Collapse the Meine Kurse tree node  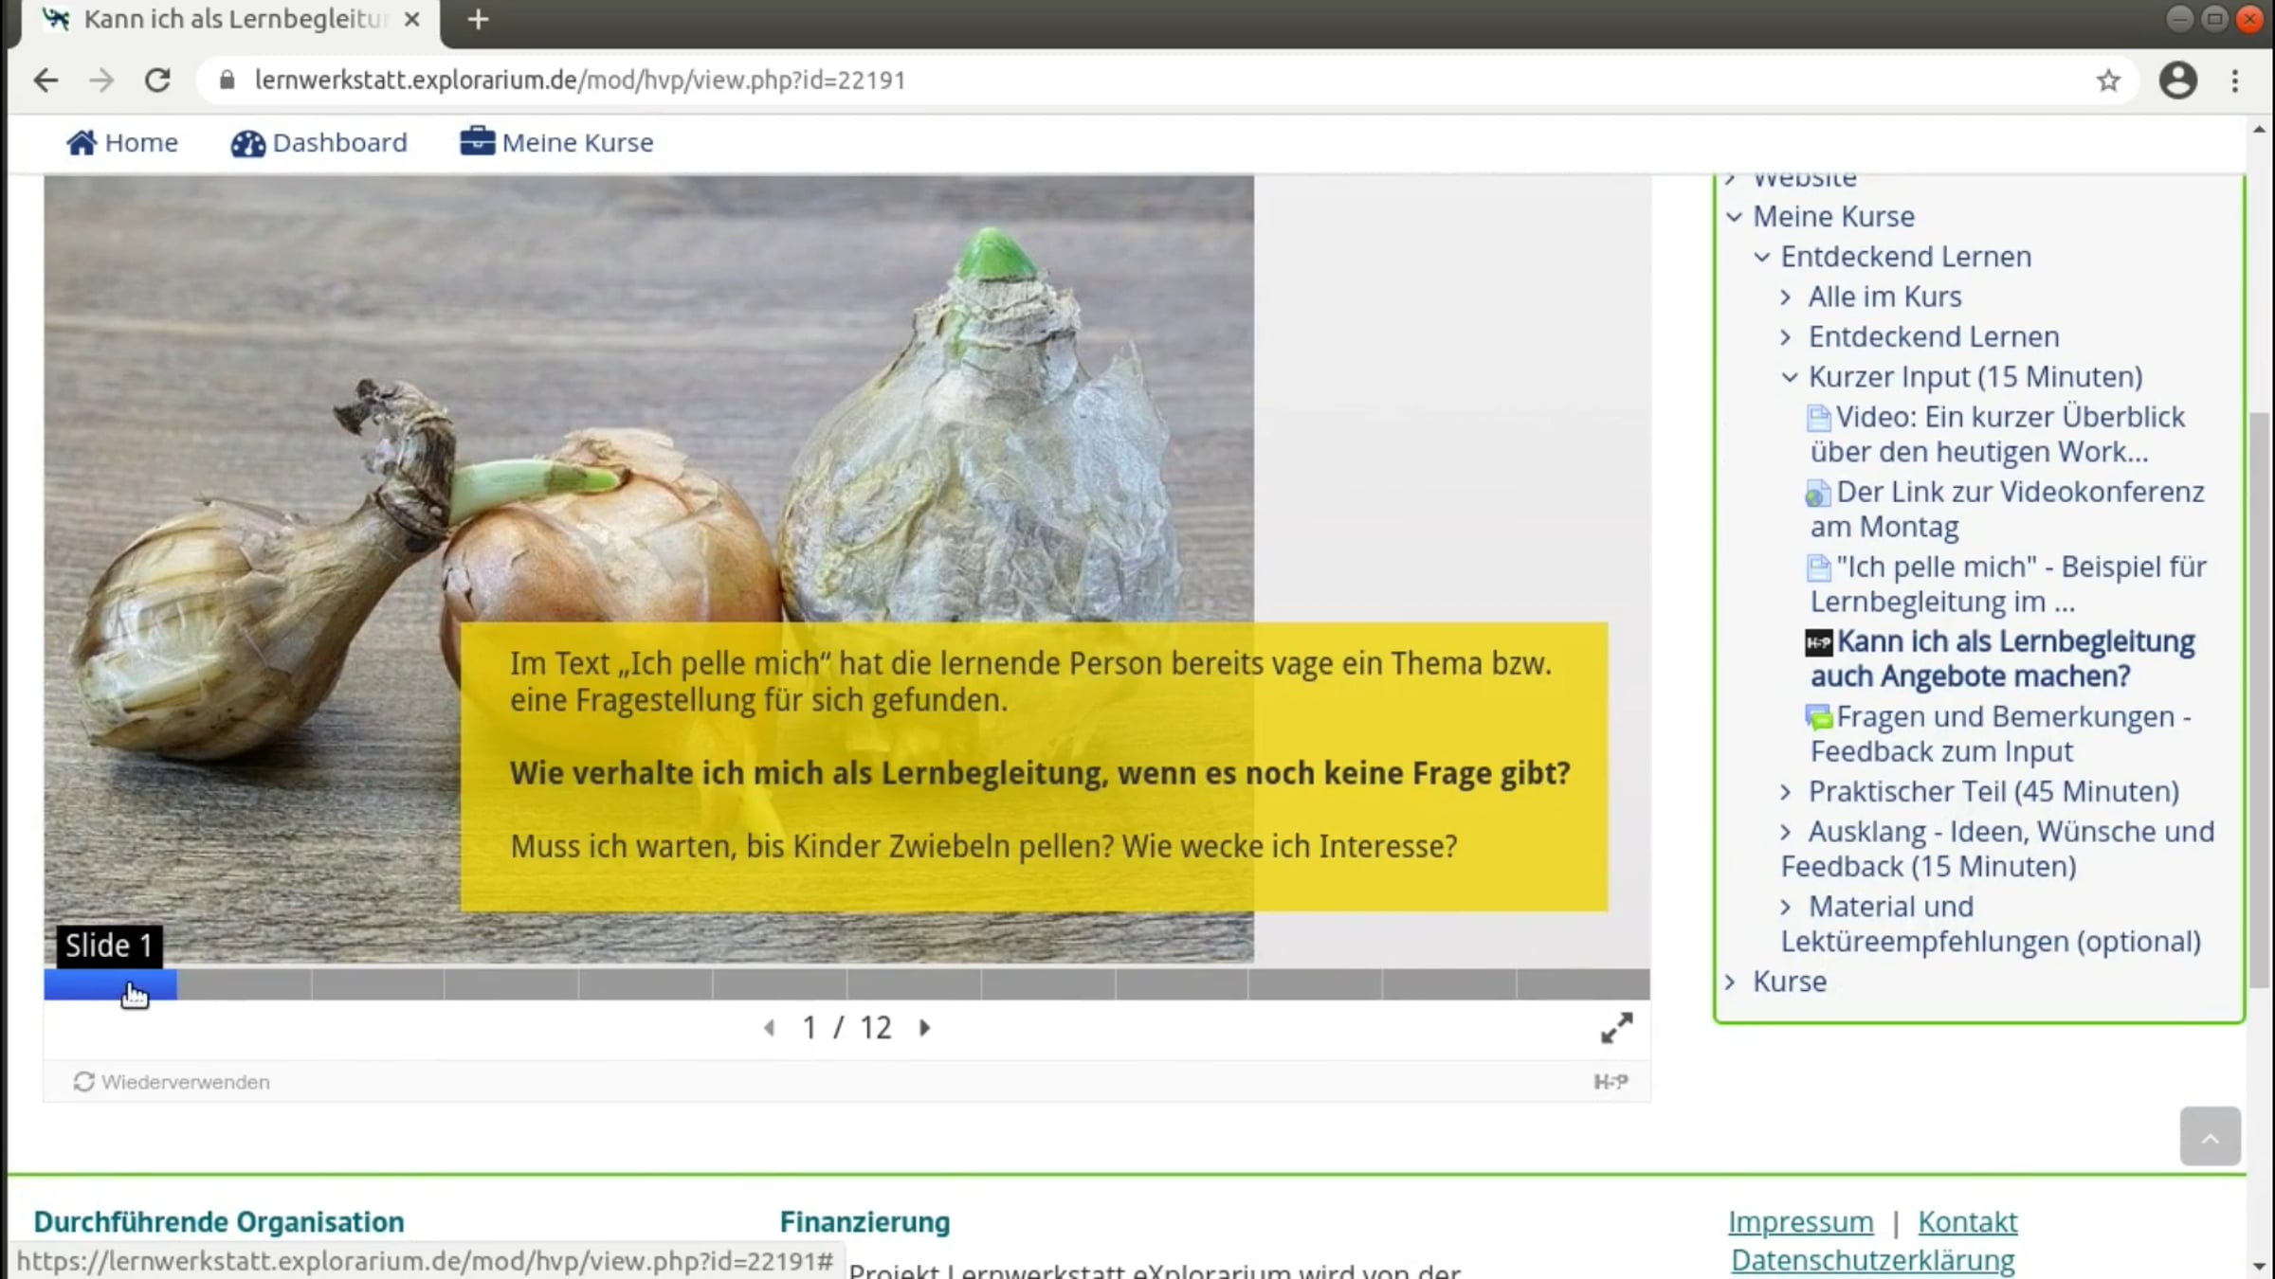click(1735, 217)
